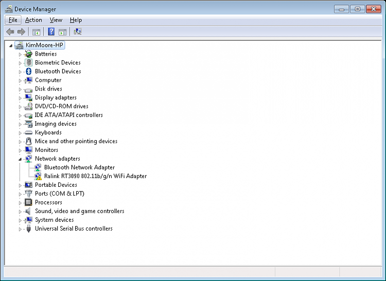Select Mice and other pointing devices label

76,141
